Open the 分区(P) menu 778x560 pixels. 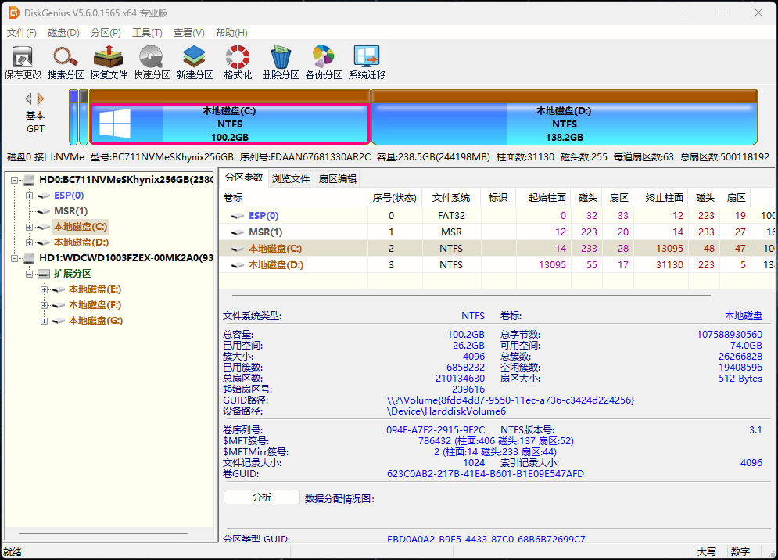tap(106, 33)
